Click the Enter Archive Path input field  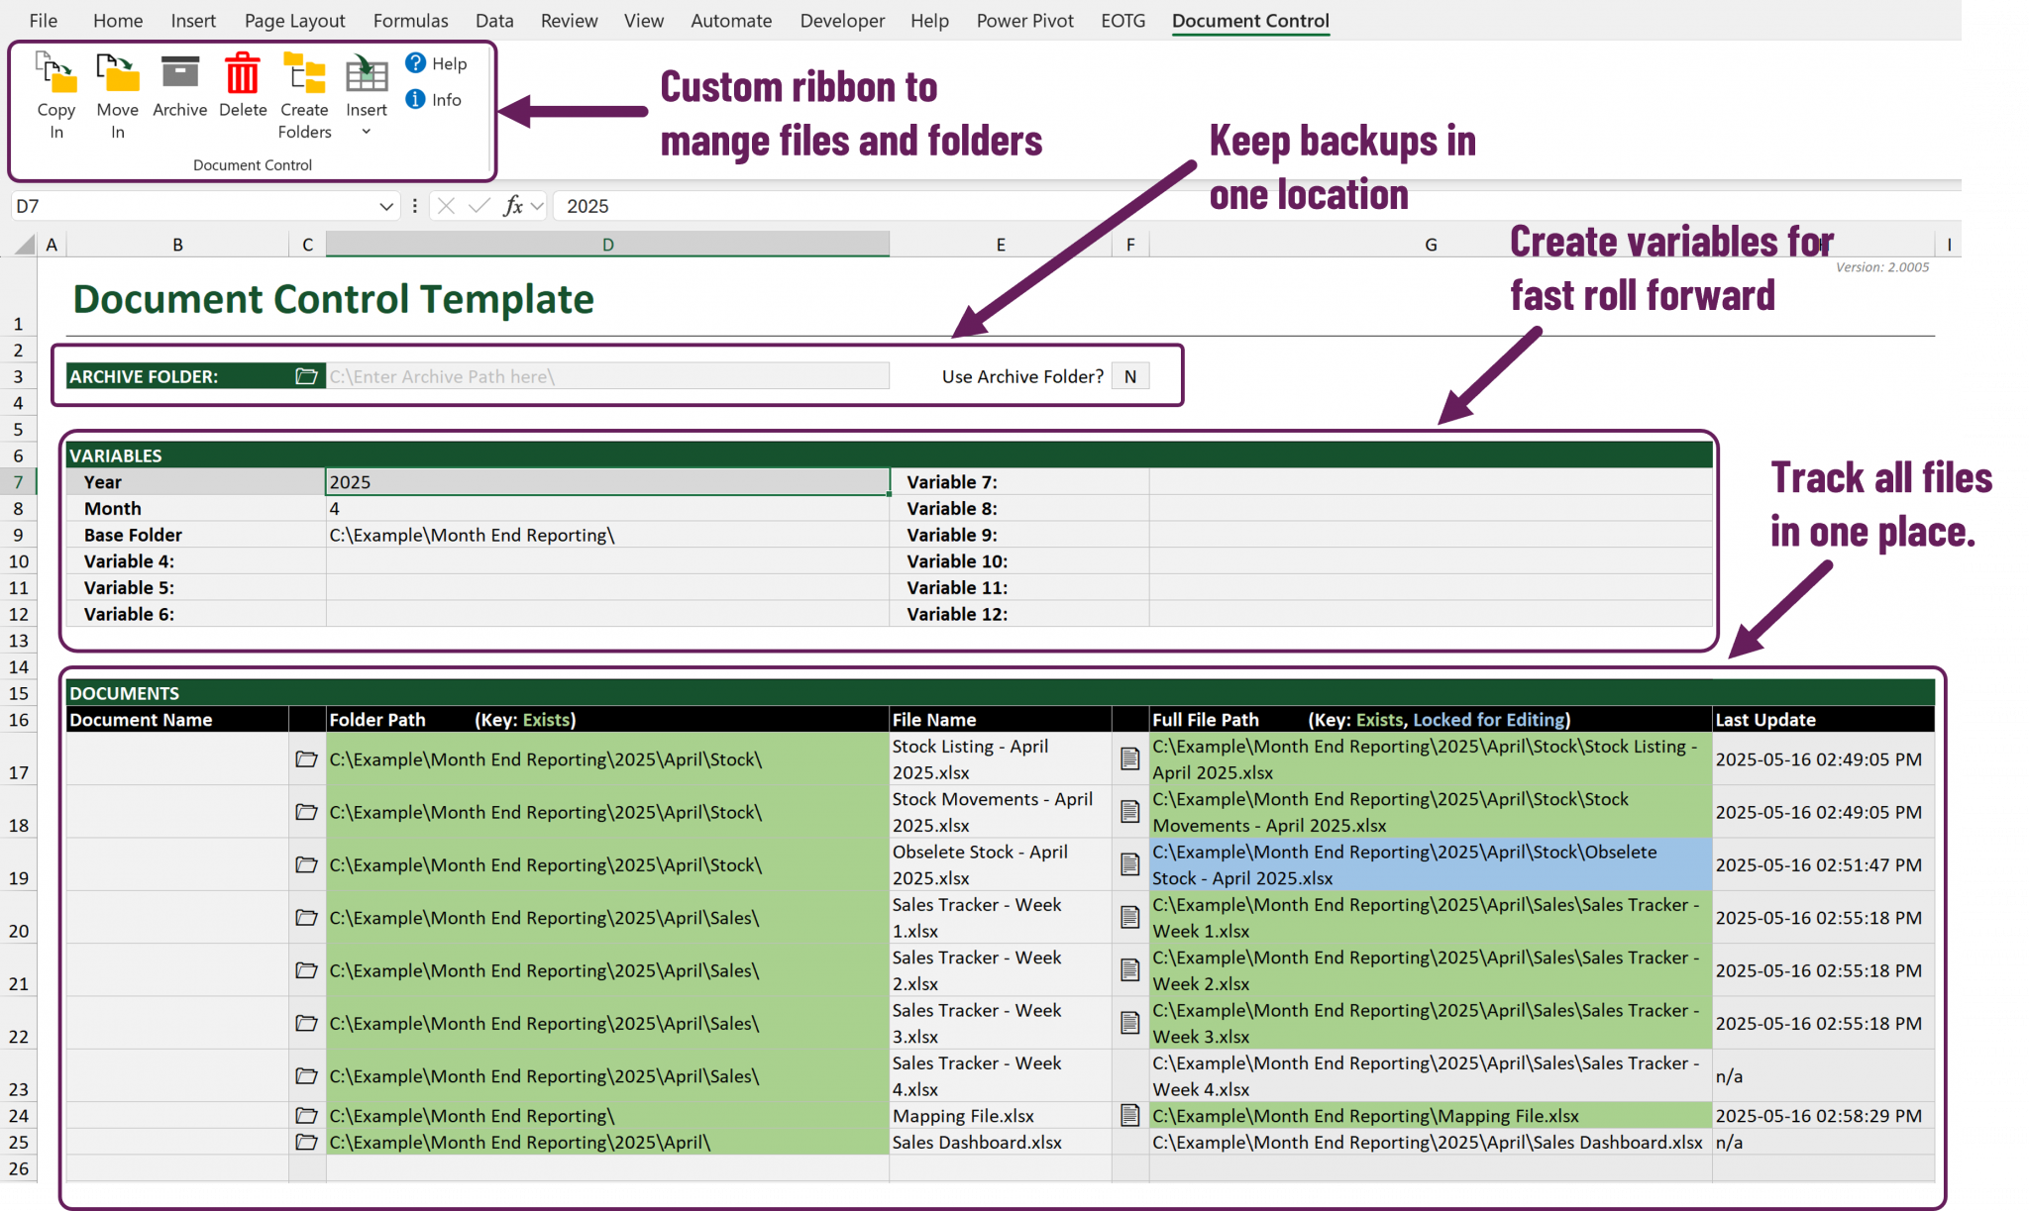(606, 375)
